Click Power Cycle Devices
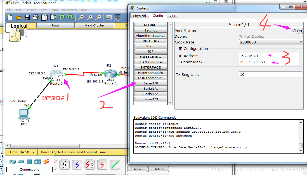This screenshot has width=307, height=175. pos(58,152)
